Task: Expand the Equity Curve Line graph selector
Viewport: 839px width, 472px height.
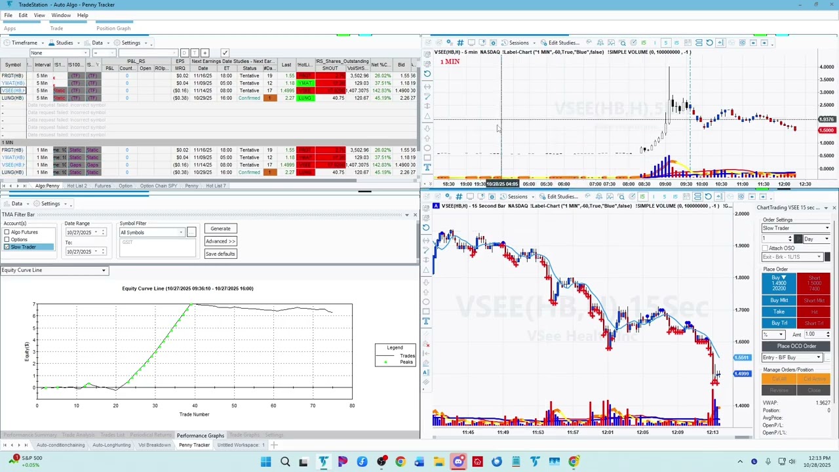Action: pyautogui.click(x=54, y=270)
